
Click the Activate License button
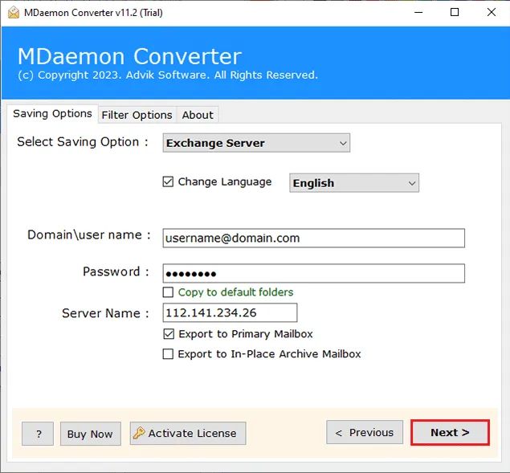188,434
